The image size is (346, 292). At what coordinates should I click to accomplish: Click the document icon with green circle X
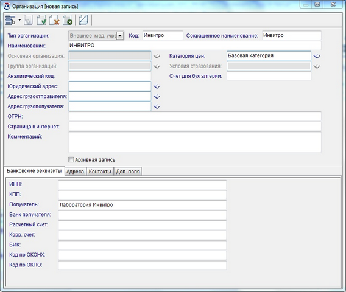[67, 20]
